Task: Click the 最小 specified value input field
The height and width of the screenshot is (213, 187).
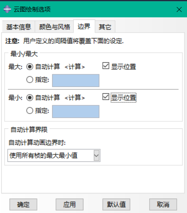Action: (x=76, y=111)
